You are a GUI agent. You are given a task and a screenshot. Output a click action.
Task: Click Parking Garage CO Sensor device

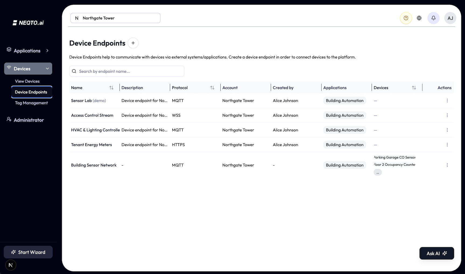(x=394, y=157)
